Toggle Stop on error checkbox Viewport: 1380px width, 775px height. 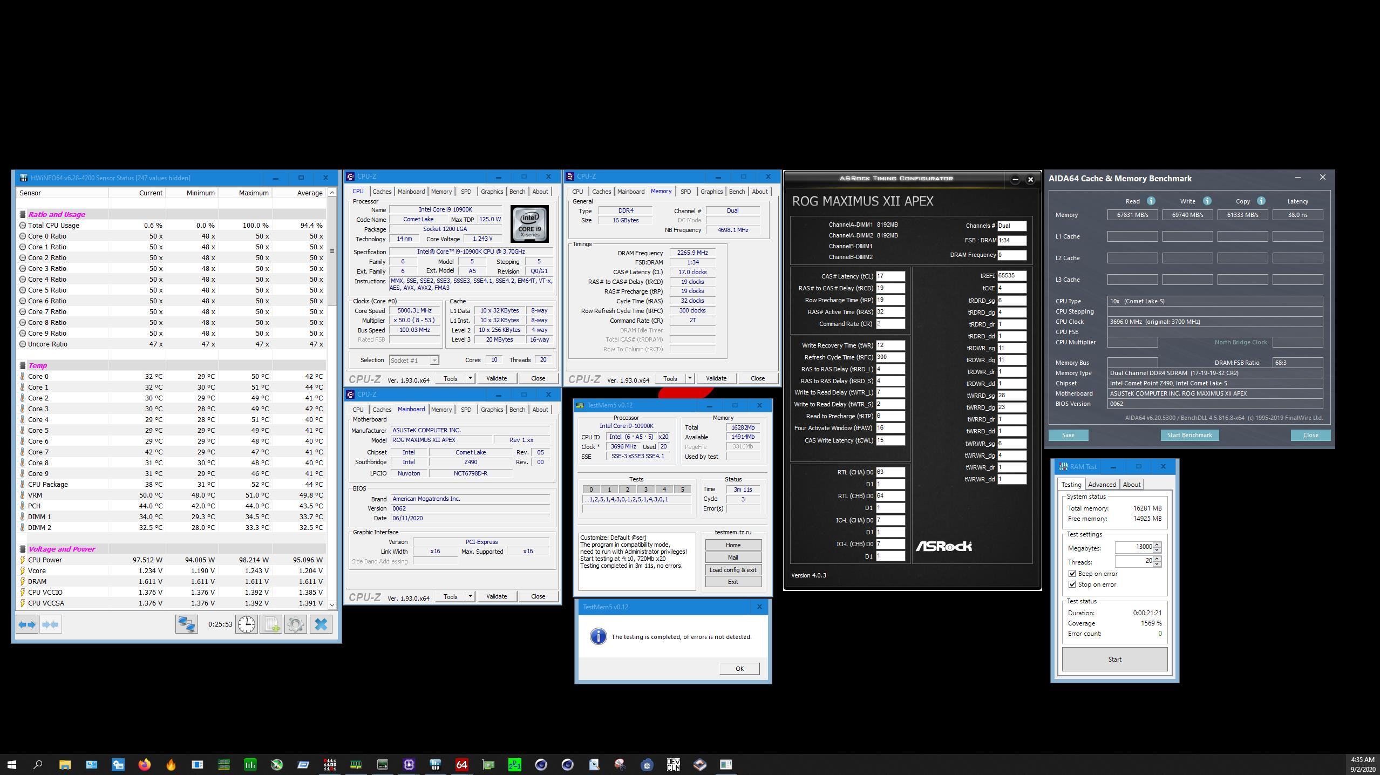(1072, 584)
